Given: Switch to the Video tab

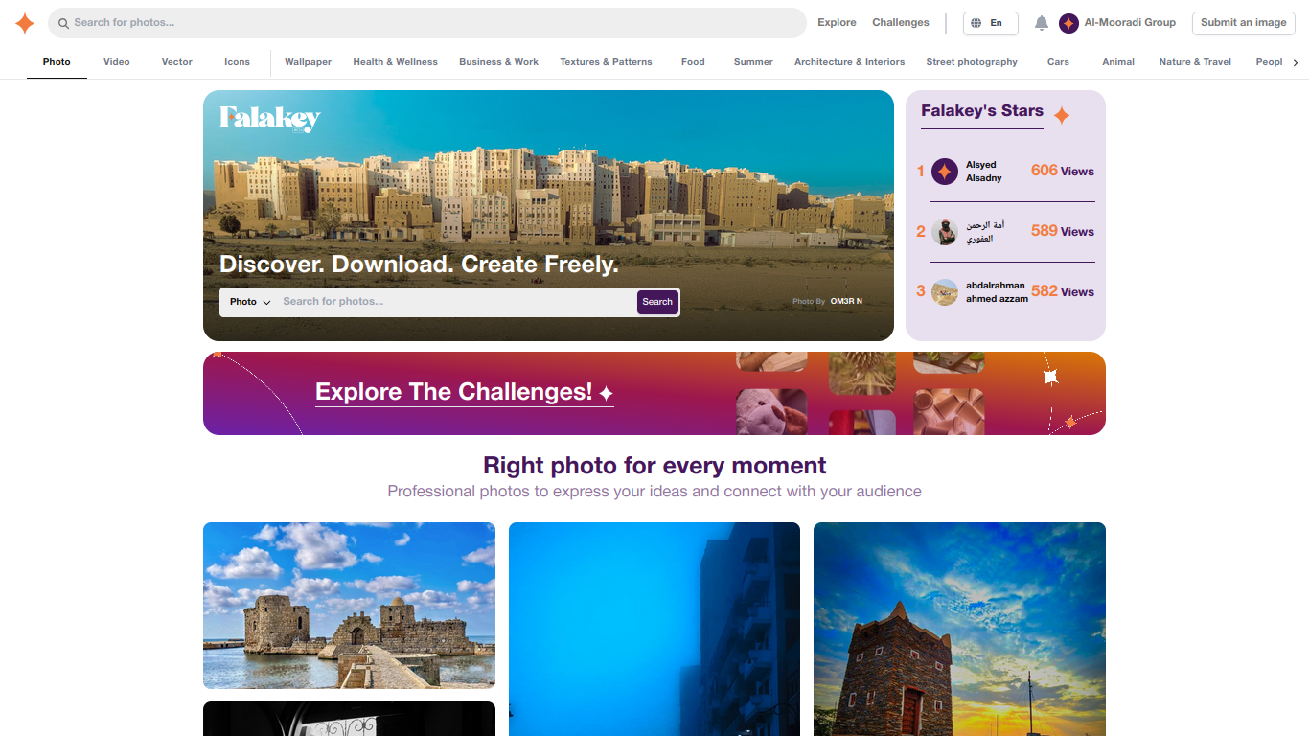Looking at the screenshot, I should pyautogui.click(x=117, y=62).
